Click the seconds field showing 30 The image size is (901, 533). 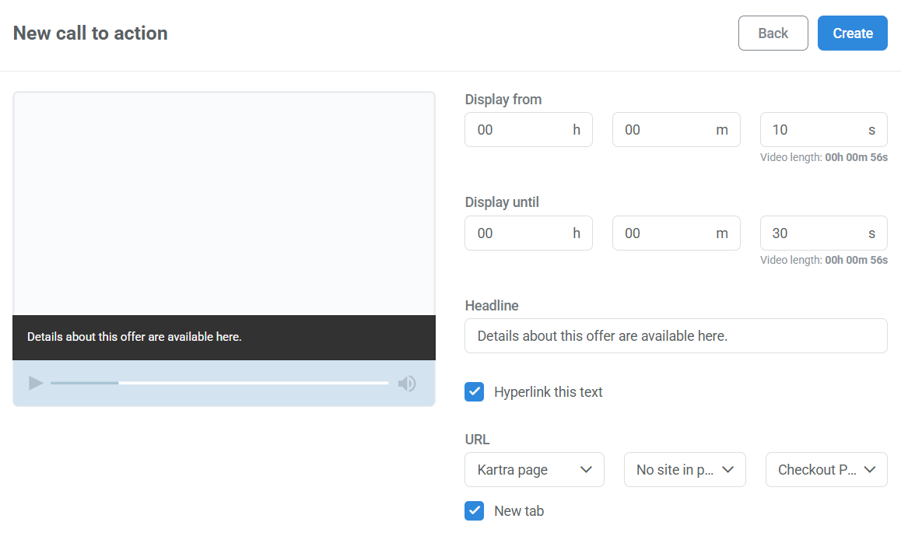click(x=823, y=233)
